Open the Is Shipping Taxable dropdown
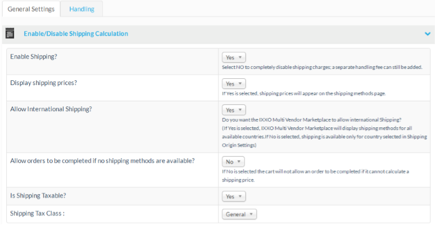The image size is (435, 228). pyautogui.click(x=234, y=196)
